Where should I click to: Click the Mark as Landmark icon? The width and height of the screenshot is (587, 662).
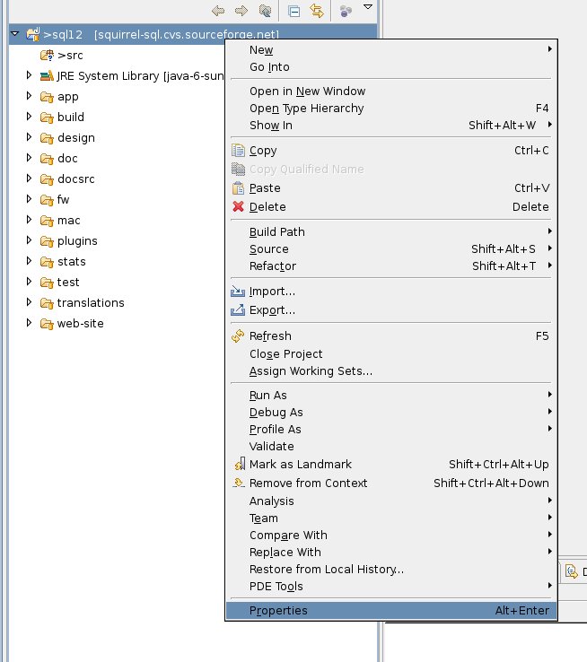click(x=240, y=464)
